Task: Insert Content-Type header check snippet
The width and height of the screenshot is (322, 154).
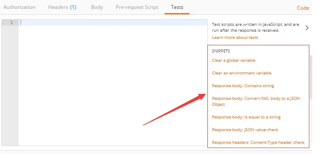Action: (x=258, y=142)
